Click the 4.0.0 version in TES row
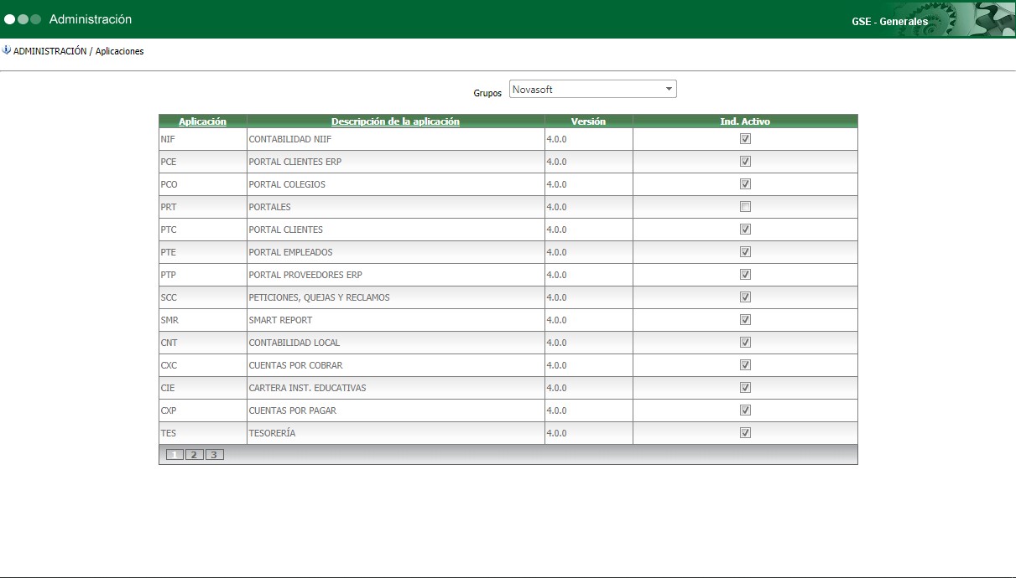Image resolution: width=1016 pixels, height=578 pixels. 556,433
